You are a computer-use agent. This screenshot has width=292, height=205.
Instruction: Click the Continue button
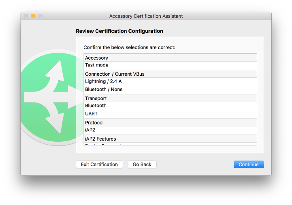pyautogui.click(x=248, y=164)
